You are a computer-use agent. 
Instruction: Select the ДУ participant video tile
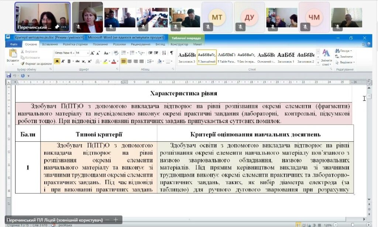pos(250,17)
